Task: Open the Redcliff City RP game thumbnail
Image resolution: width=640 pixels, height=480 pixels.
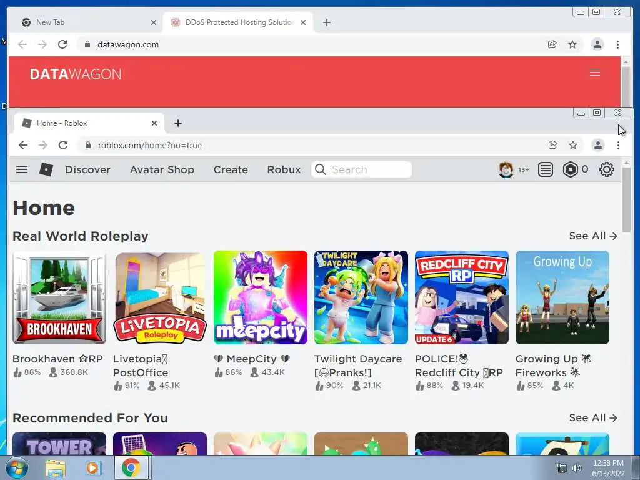Action: (x=462, y=297)
